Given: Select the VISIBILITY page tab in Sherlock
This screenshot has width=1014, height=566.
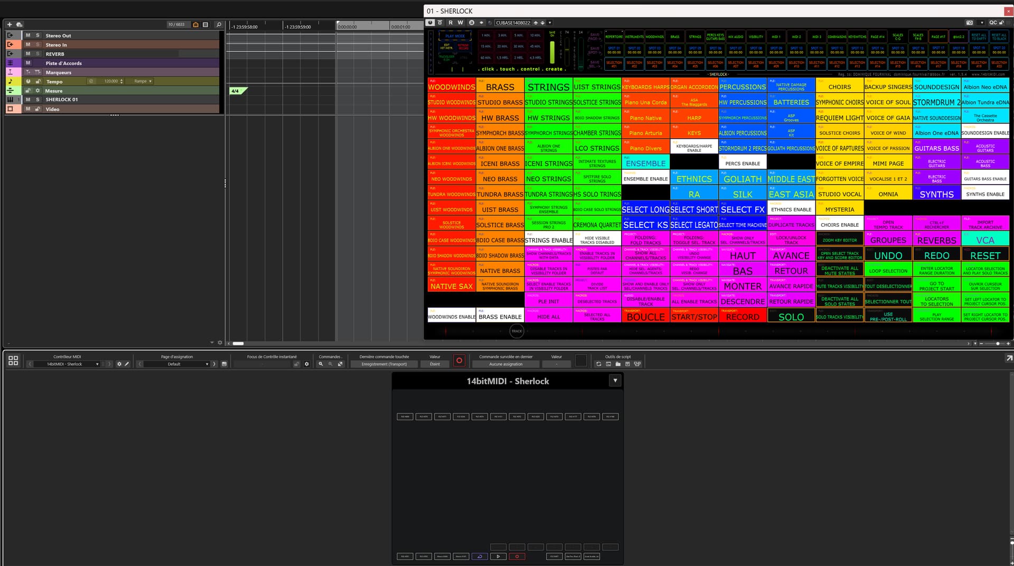Looking at the screenshot, I should (756, 36).
